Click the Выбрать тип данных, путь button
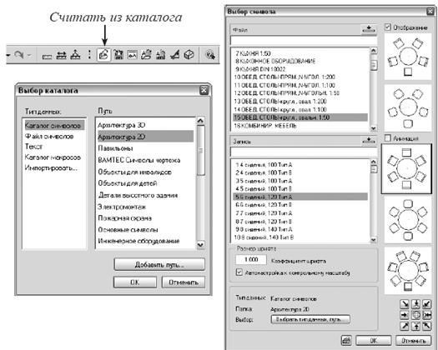The image size is (438, 350). 310,319
